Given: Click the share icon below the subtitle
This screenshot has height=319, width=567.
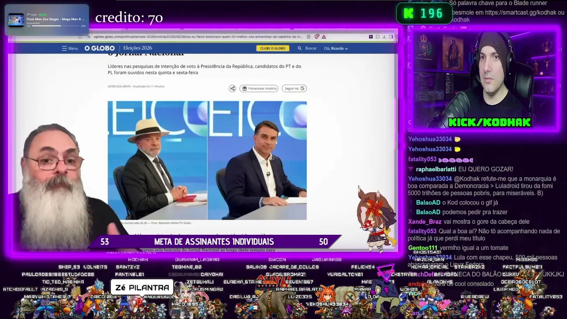Looking at the screenshot, I should click(x=232, y=89).
